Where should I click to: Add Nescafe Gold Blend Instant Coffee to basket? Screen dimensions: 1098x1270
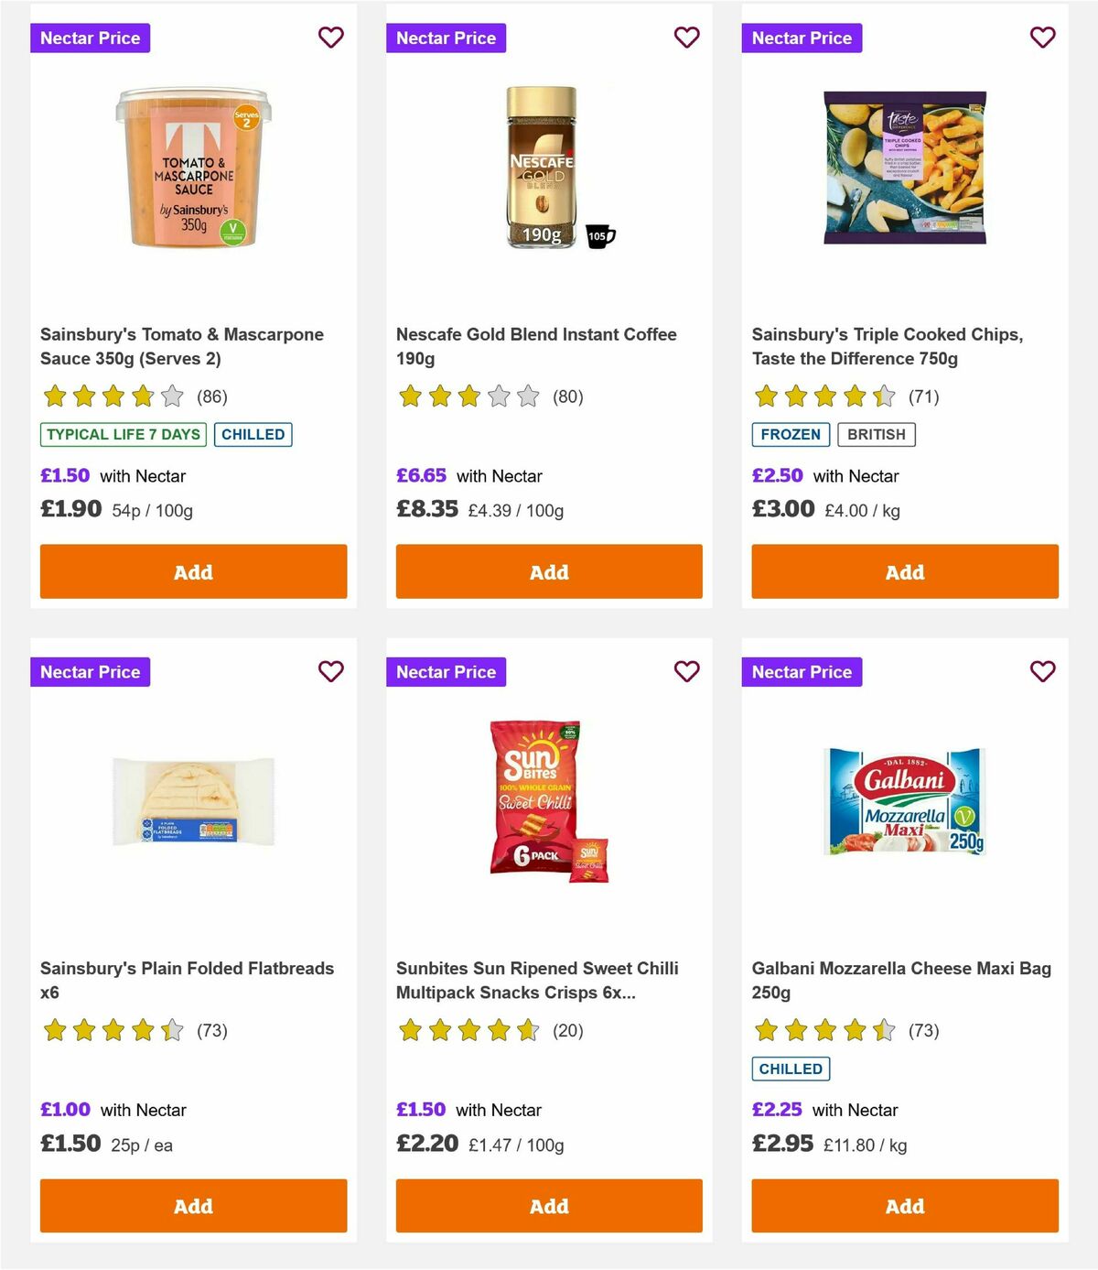[548, 571]
